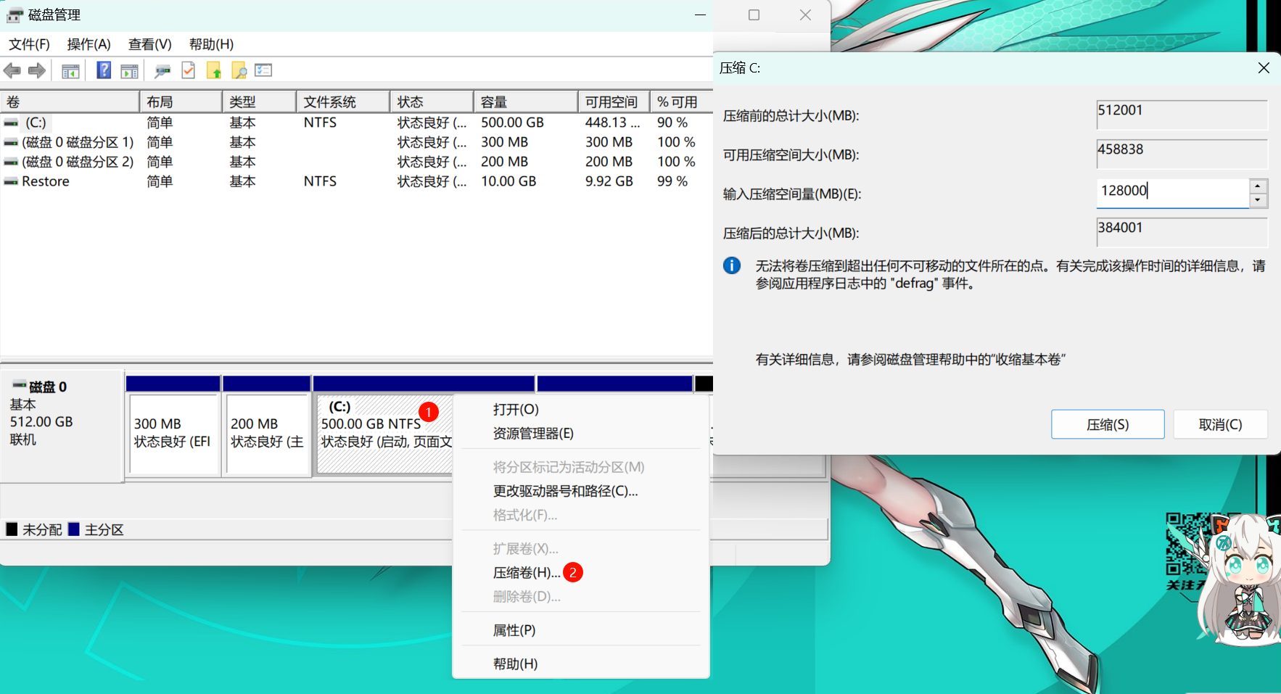Choose 打开(O) from context menu
The image size is (1281, 694).
click(516, 410)
